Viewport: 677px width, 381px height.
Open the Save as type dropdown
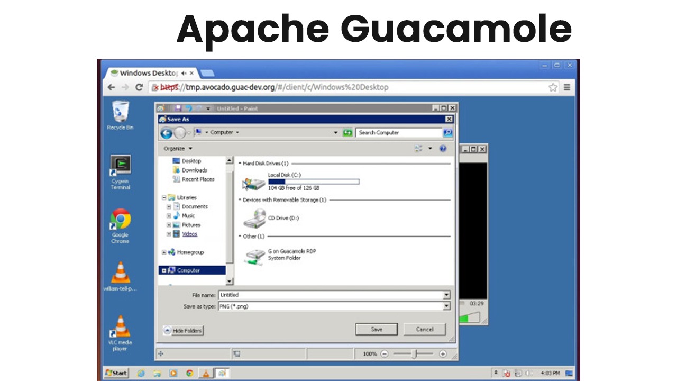click(x=446, y=306)
